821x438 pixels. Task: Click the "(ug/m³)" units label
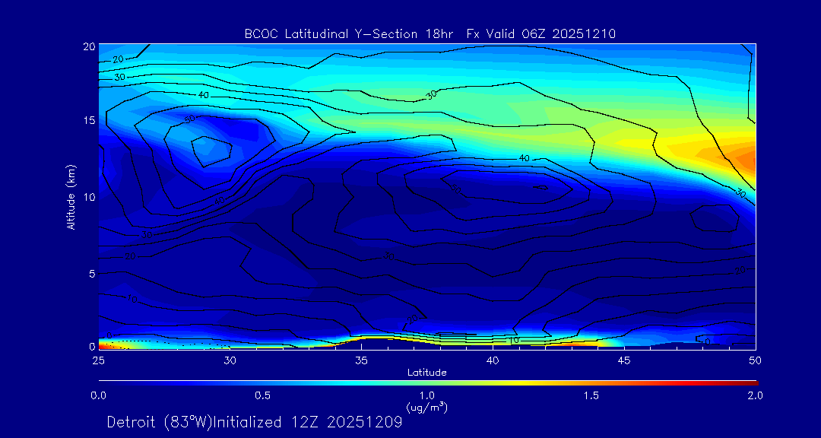pos(426,407)
